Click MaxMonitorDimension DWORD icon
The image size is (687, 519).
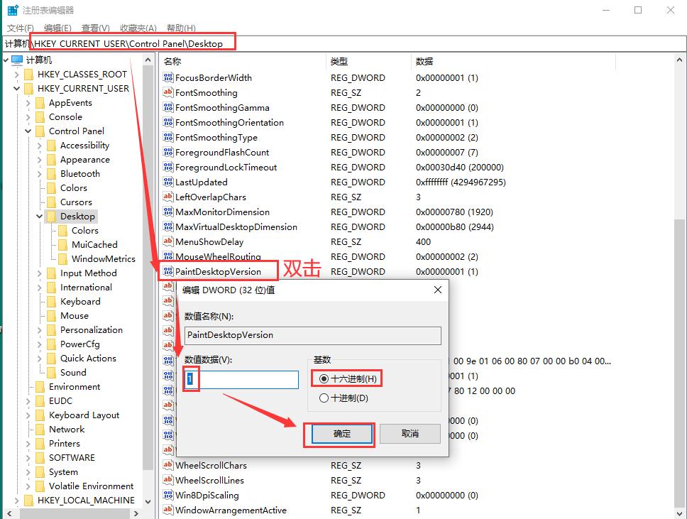167,212
